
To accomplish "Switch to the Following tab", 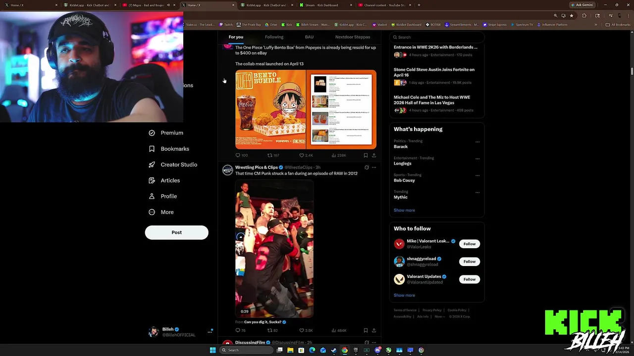I will coord(274,37).
